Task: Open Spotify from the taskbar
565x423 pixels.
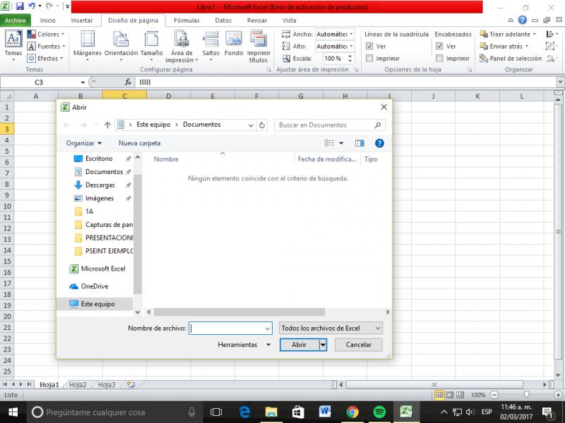Action: (x=379, y=412)
